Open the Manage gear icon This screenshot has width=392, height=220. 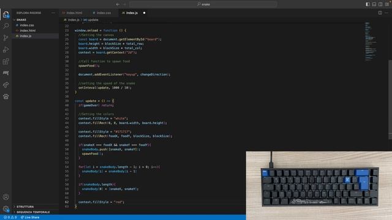pyautogui.click(x=6, y=209)
